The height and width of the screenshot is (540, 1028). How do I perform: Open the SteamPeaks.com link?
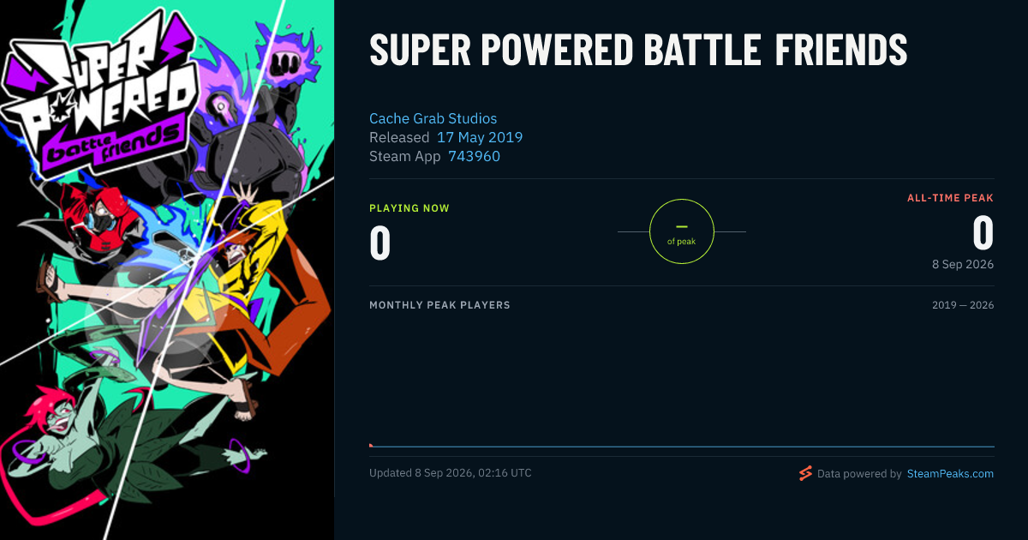point(950,473)
